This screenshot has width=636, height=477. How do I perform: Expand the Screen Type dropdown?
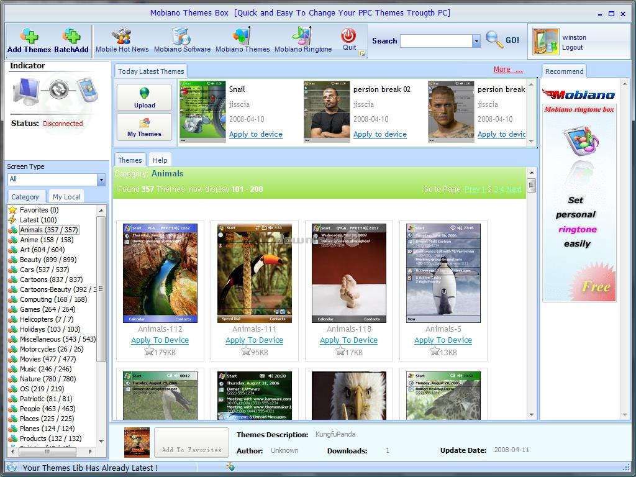coord(101,179)
